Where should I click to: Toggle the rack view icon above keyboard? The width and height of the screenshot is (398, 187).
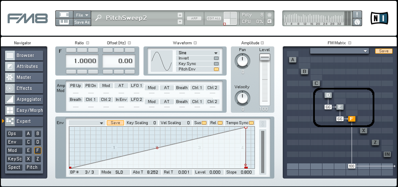pos(64,15)
